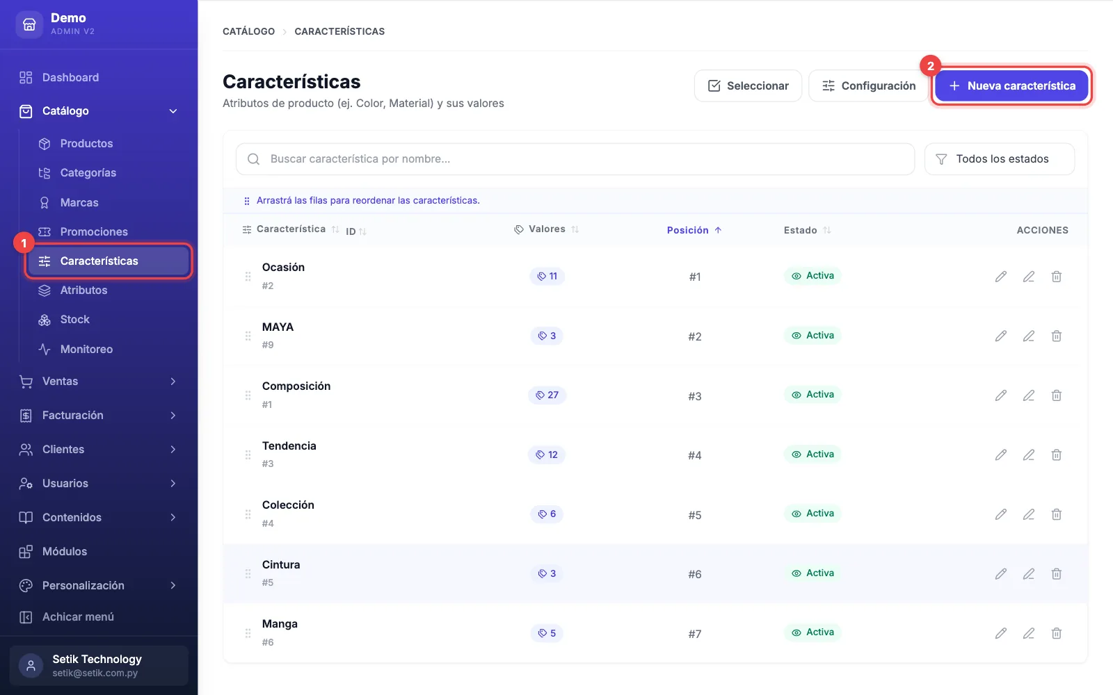Delete the Ocasión characteristic via trash icon

[1056, 277]
